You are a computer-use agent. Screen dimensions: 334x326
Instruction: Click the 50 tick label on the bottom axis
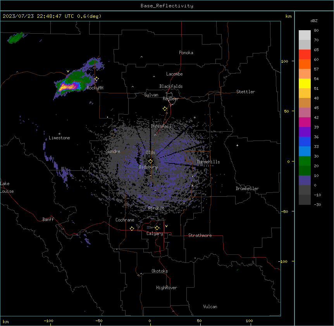click(x=199, y=321)
